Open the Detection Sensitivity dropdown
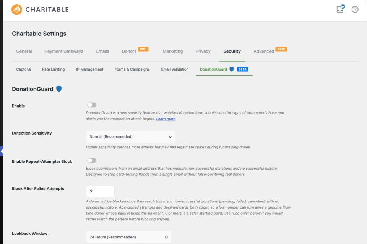367x244 pixels. point(130,136)
